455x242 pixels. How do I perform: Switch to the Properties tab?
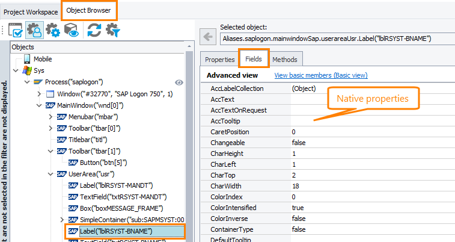pyautogui.click(x=219, y=60)
